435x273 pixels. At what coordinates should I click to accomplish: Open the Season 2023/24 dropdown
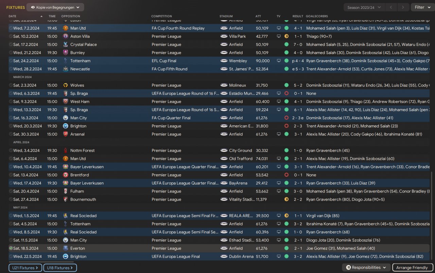pyautogui.click(x=364, y=7)
